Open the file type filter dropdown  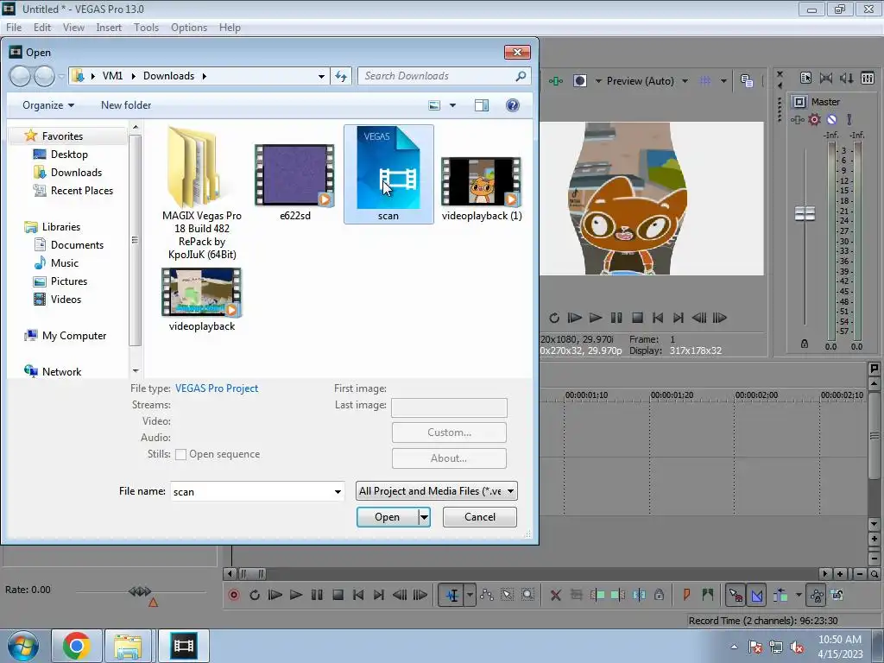point(436,491)
